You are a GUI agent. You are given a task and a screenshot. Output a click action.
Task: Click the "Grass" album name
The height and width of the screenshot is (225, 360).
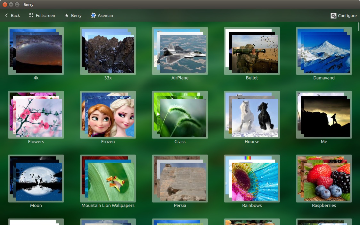(180, 142)
